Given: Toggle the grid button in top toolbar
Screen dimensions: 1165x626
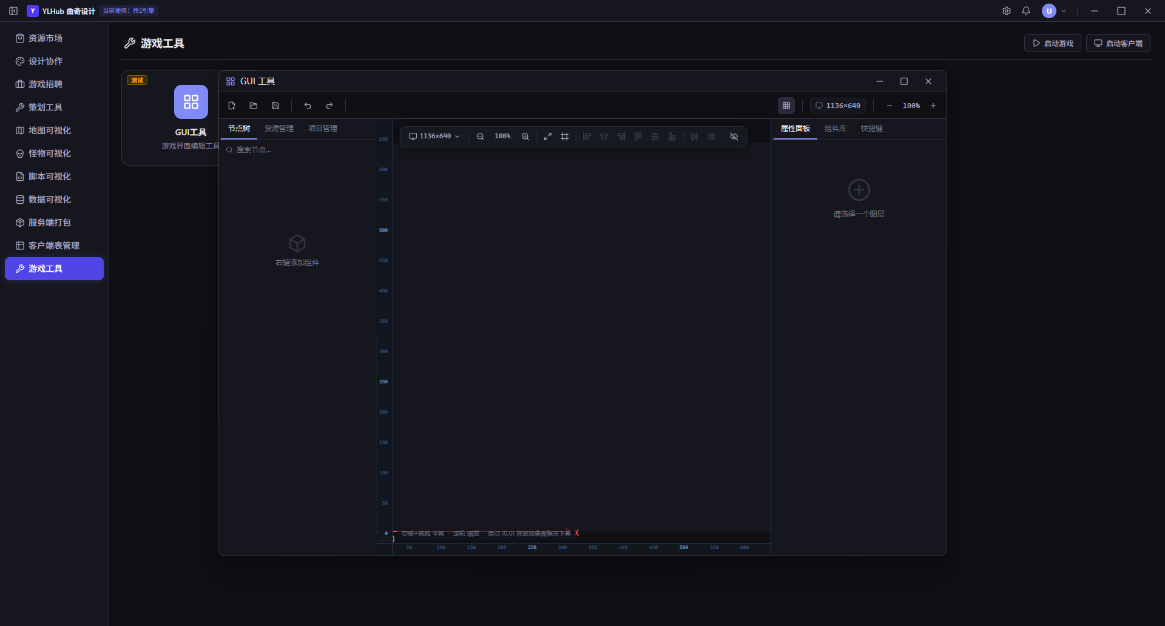Looking at the screenshot, I should [786, 106].
